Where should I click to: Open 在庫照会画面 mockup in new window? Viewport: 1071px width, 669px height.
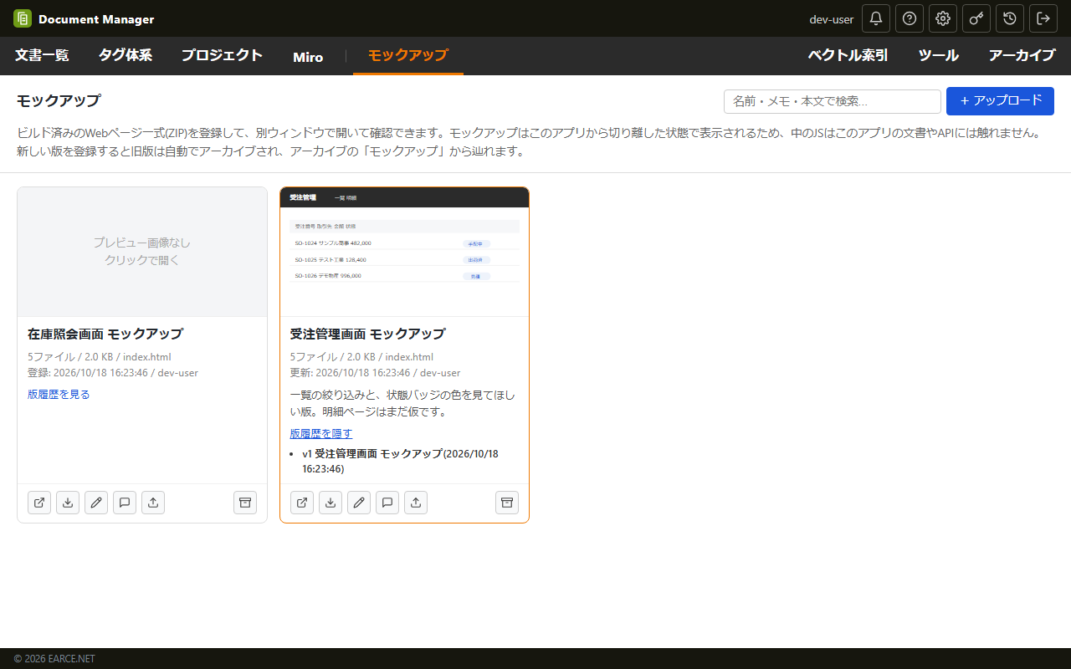[x=39, y=503]
